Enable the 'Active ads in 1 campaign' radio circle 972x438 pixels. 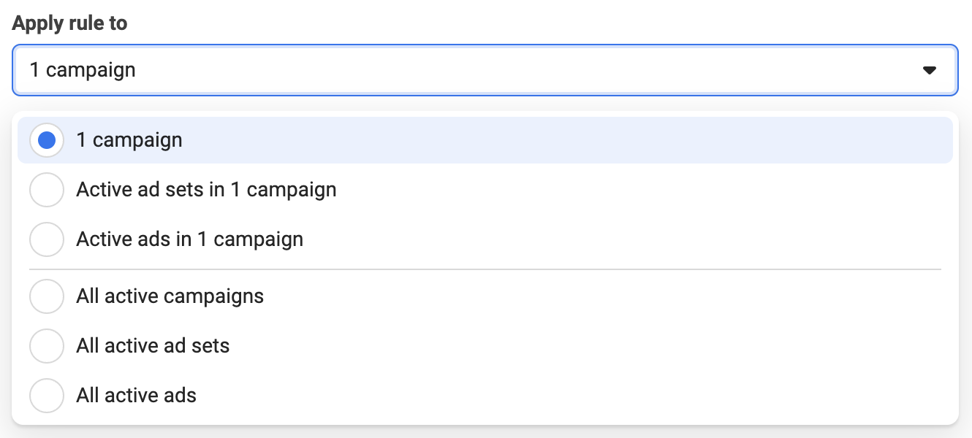47,239
